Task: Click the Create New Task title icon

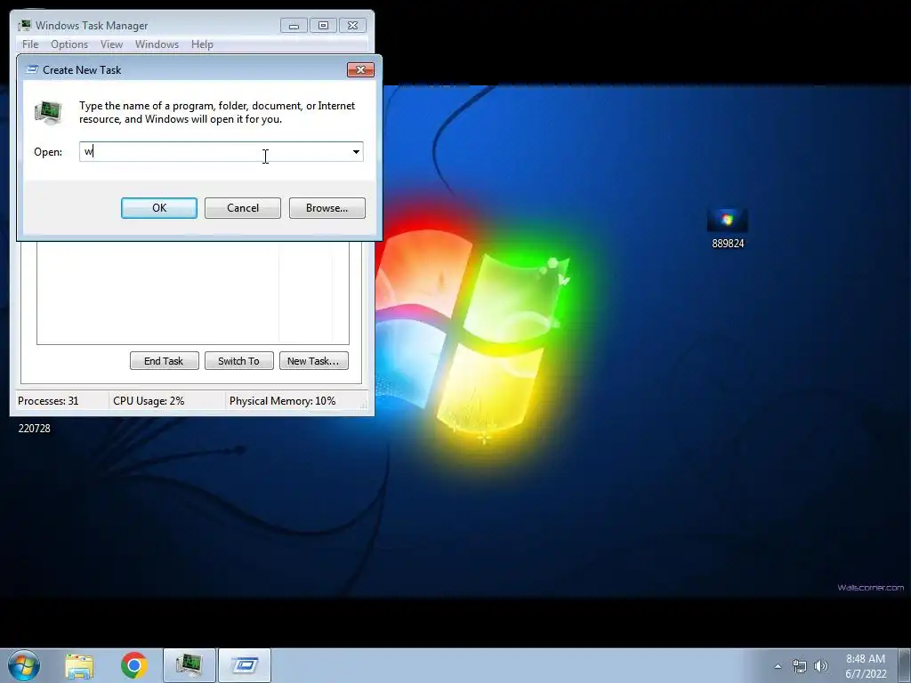Action: click(33, 69)
